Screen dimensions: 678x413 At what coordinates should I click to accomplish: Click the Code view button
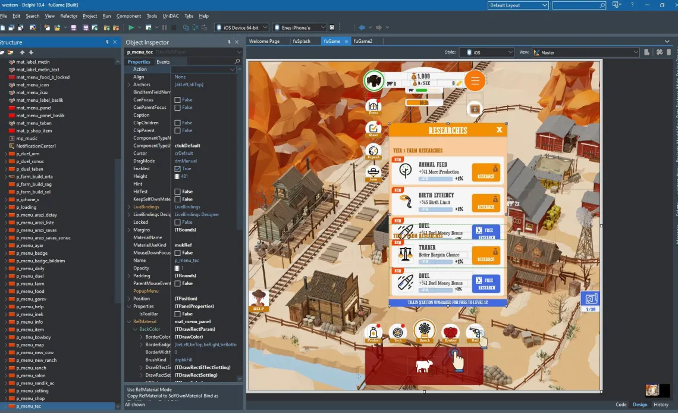click(621, 405)
